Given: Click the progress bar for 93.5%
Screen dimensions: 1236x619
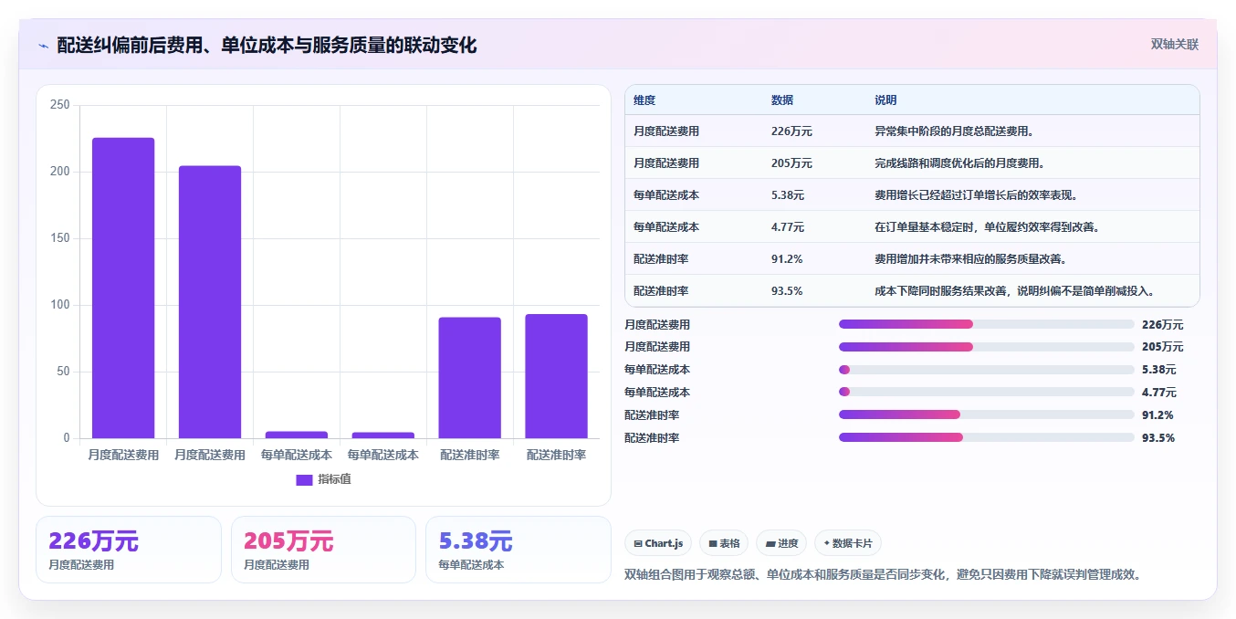Looking at the screenshot, I should coord(986,438).
